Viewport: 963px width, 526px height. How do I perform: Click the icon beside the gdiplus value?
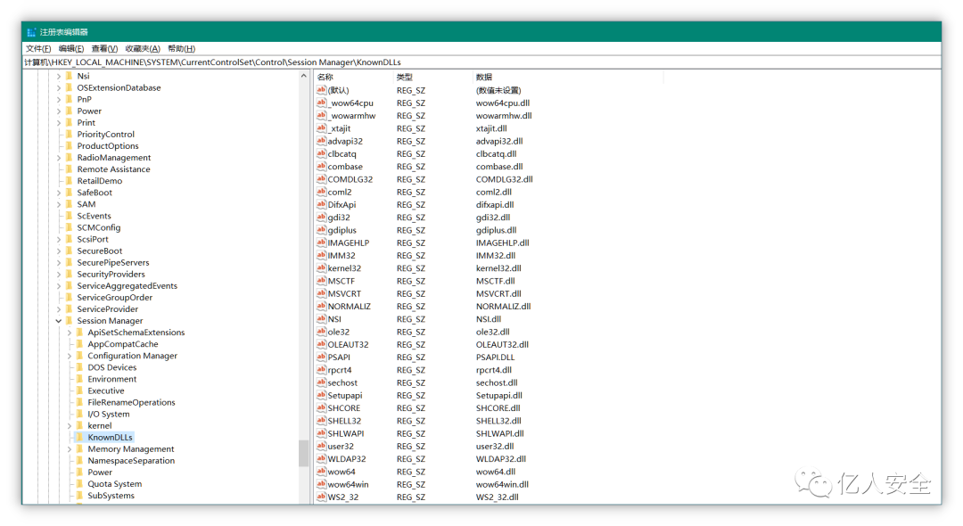321,230
